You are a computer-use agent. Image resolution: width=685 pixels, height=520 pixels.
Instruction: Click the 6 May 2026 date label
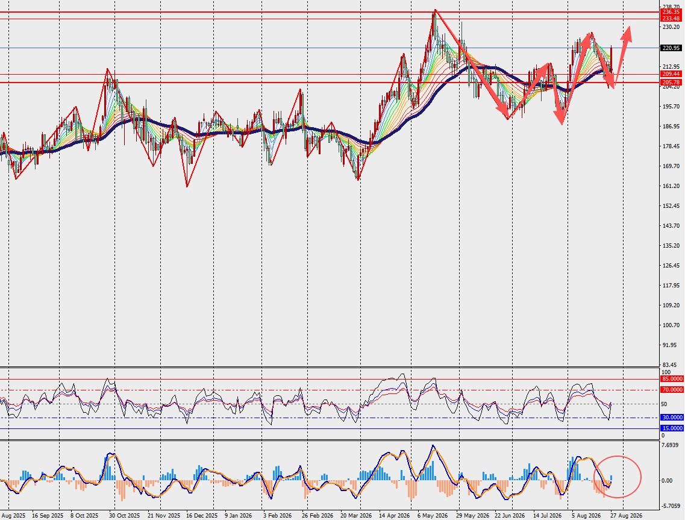(433, 516)
